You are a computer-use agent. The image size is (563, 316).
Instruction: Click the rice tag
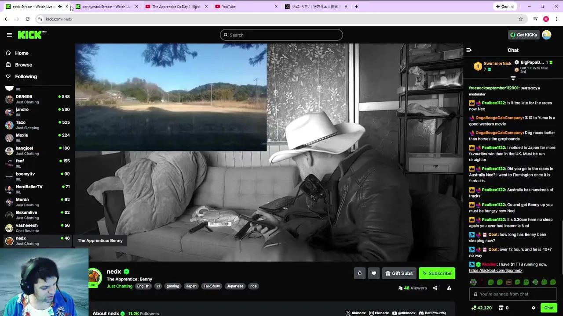point(253,286)
